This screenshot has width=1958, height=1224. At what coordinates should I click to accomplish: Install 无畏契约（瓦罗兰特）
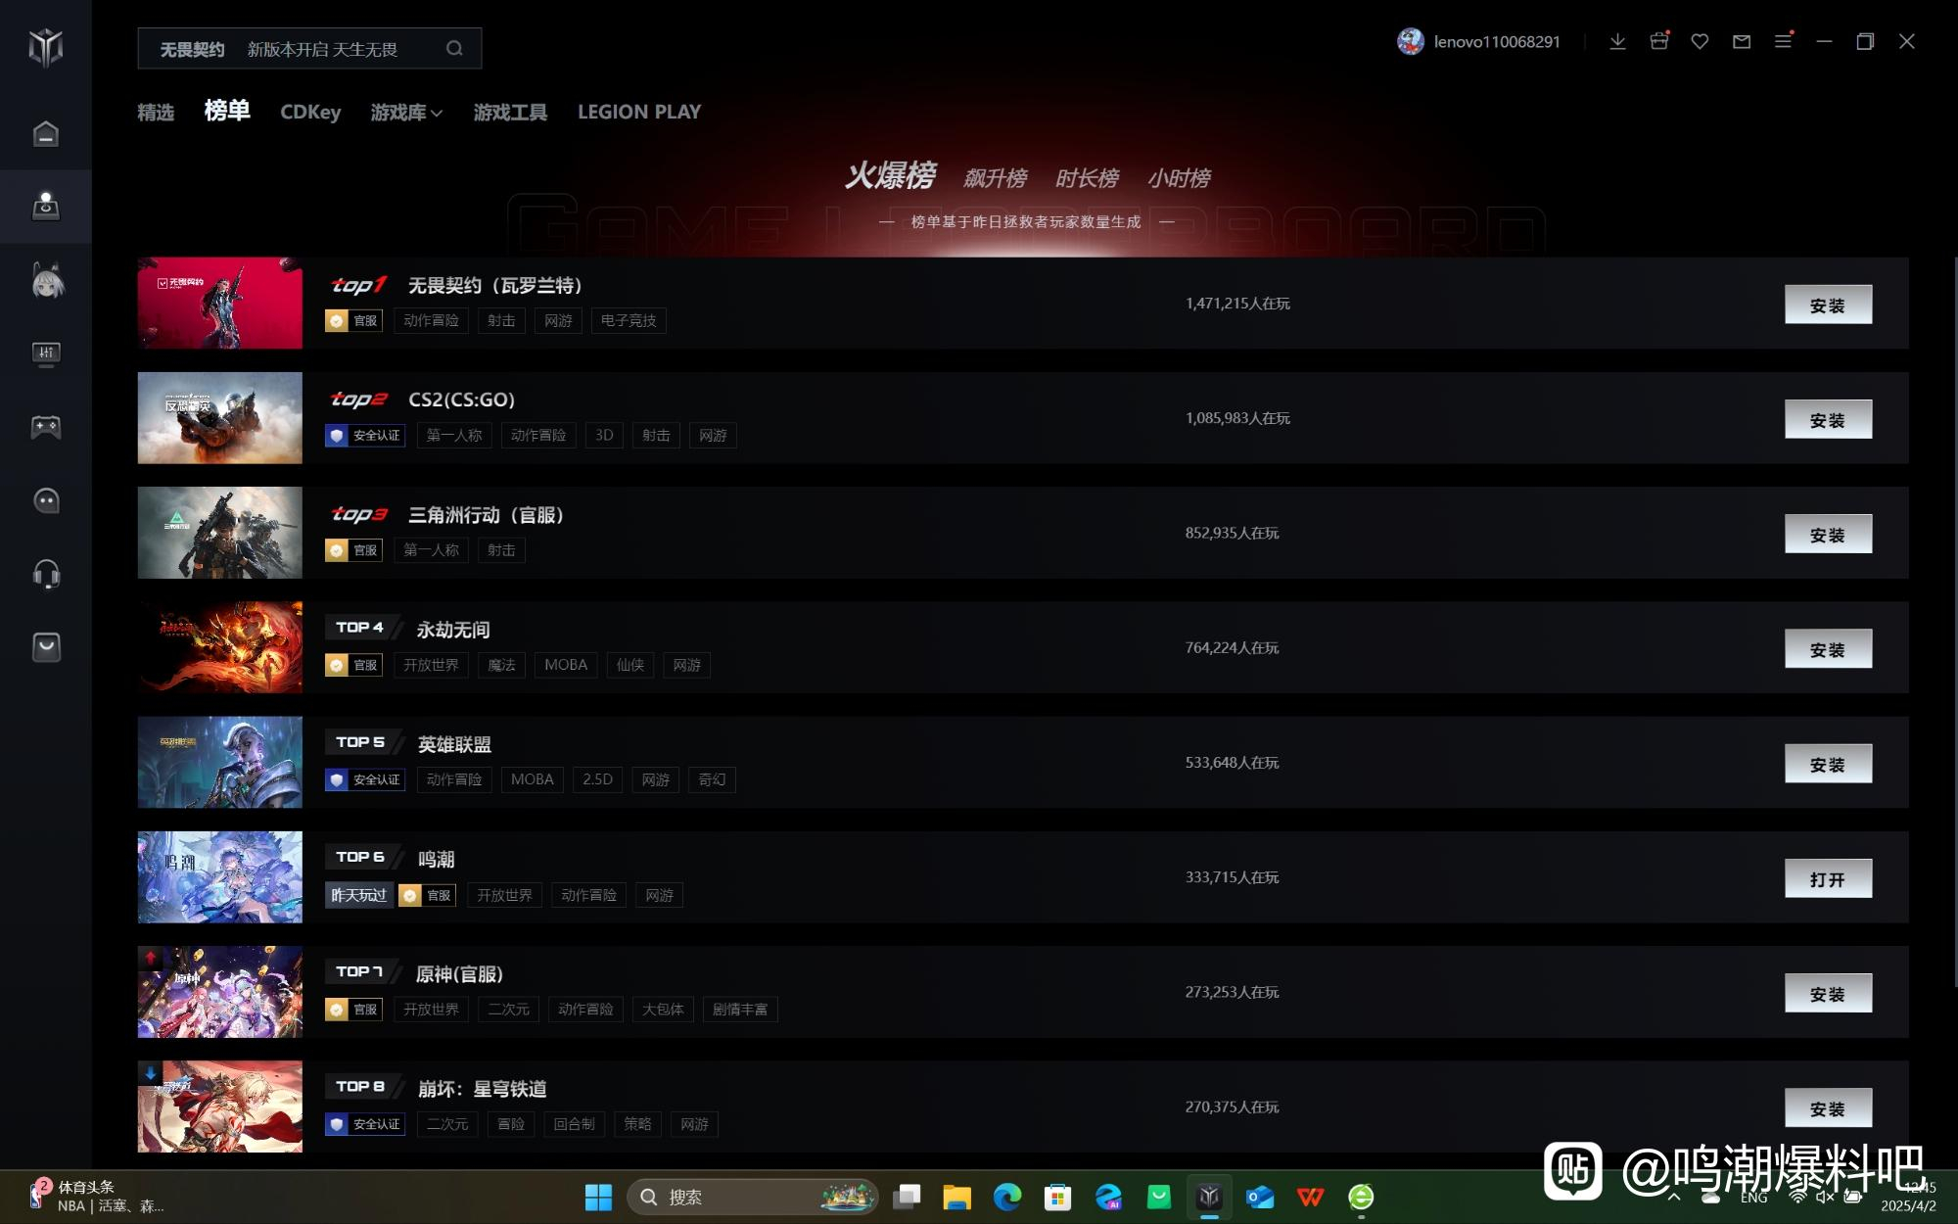pyautogui.click(x=1828, y=305)
